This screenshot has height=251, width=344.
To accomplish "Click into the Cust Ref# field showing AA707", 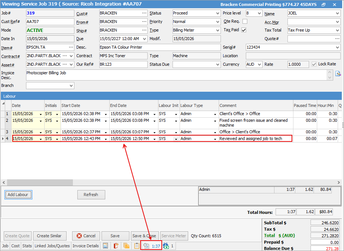I will (x=50, y=22).
